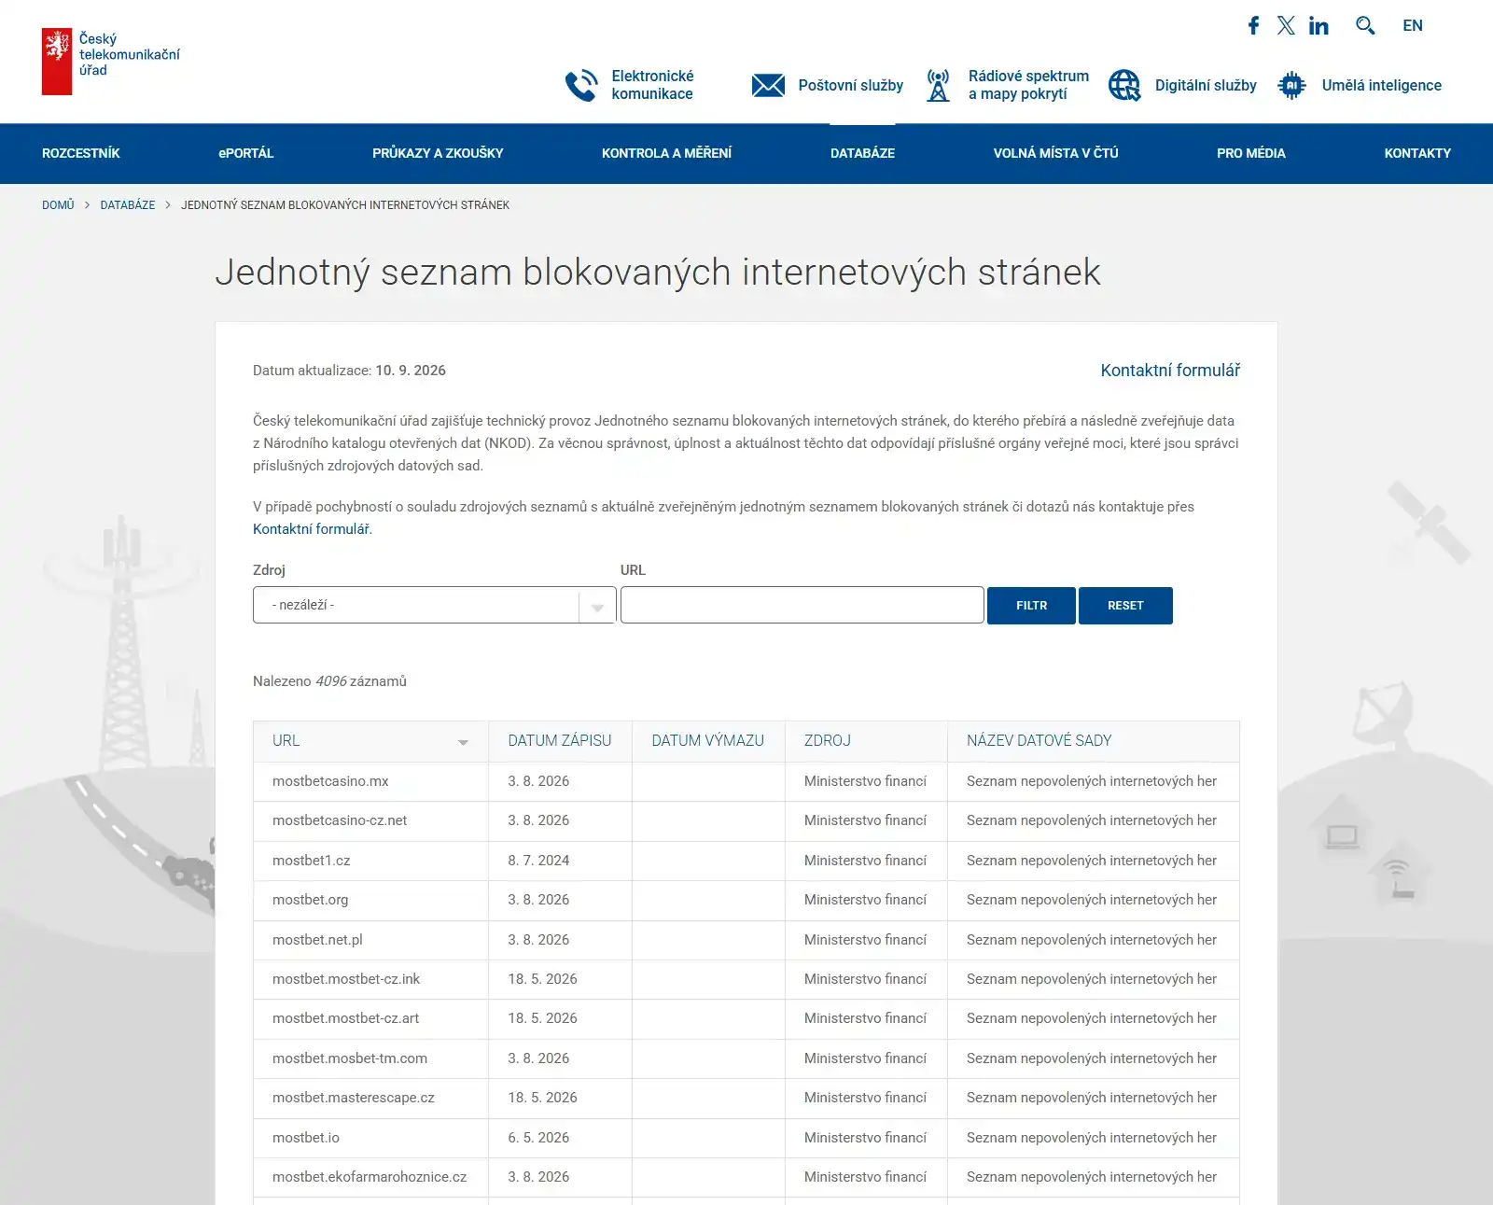This screenshot has width=1493, height=1205.
Task: Select the mostbet1.cz cell
Action: pyautogui.click(x=370, y=861)
